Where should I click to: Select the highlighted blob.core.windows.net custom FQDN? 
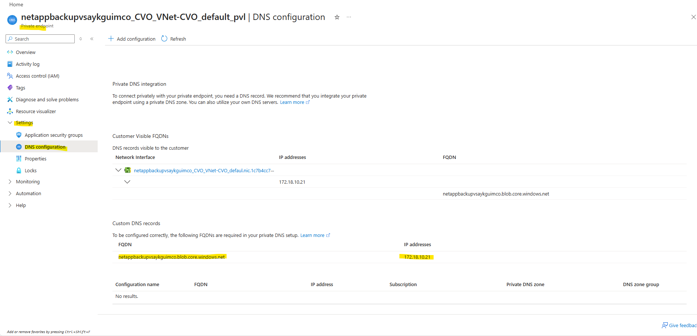(172, 257)
